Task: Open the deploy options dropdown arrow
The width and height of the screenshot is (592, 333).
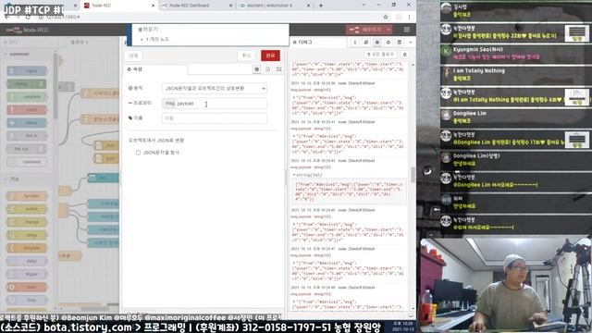Action: [388, 30]
